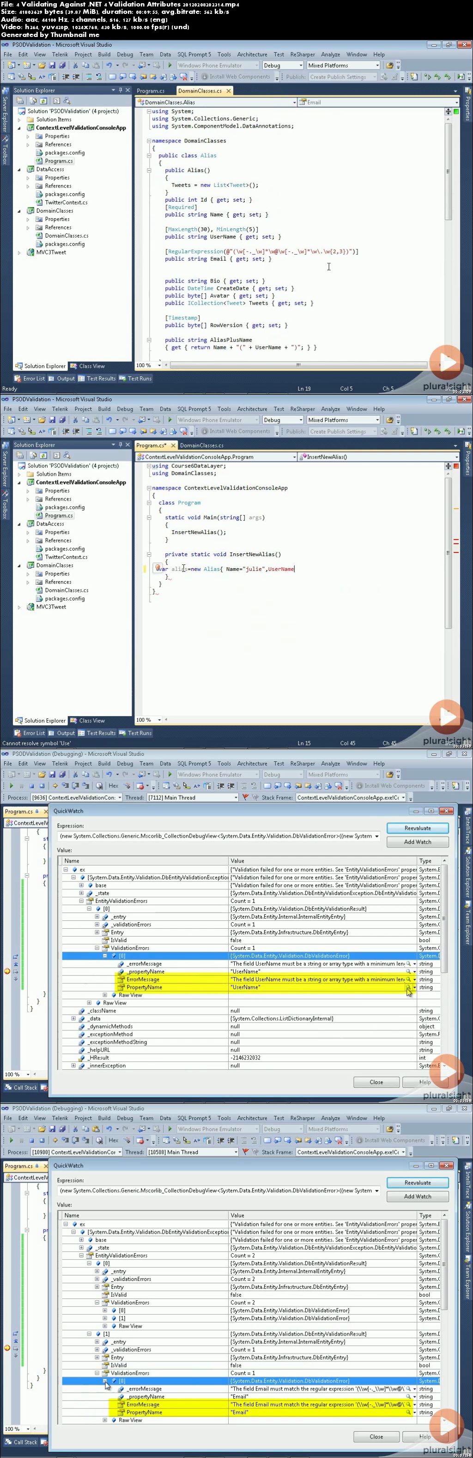This screenshot has width=473, height=1458.
Task: Click Copy icon in the Program.cs* editing frame toolbar
Action: coord(85,419)
